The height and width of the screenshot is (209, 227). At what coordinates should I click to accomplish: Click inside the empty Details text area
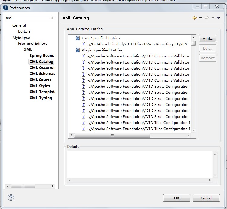tap(140, 165)
